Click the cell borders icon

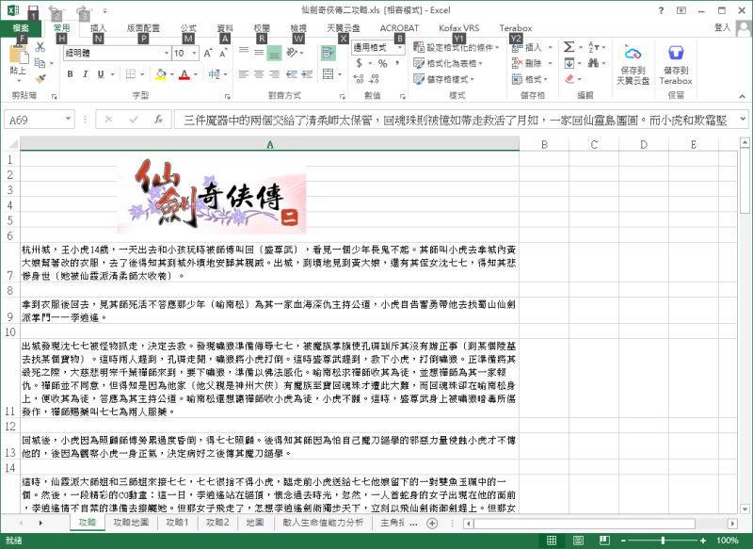tap(131, 74)
